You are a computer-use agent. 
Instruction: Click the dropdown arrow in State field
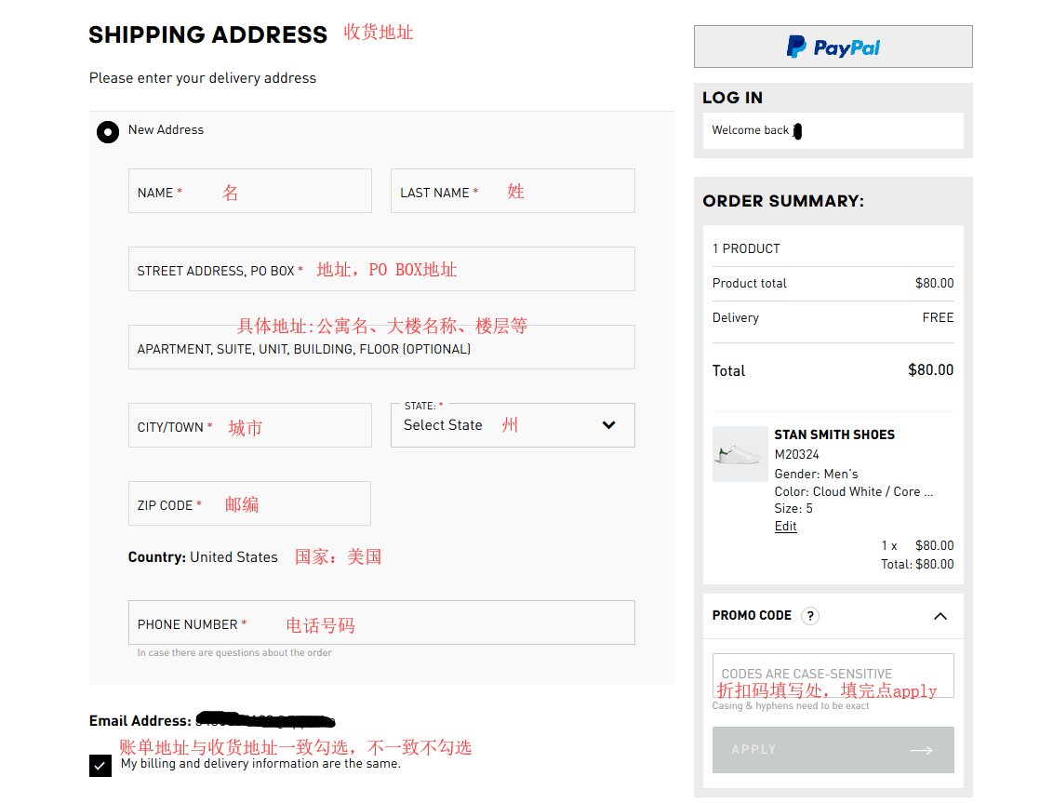coord(608,425)
